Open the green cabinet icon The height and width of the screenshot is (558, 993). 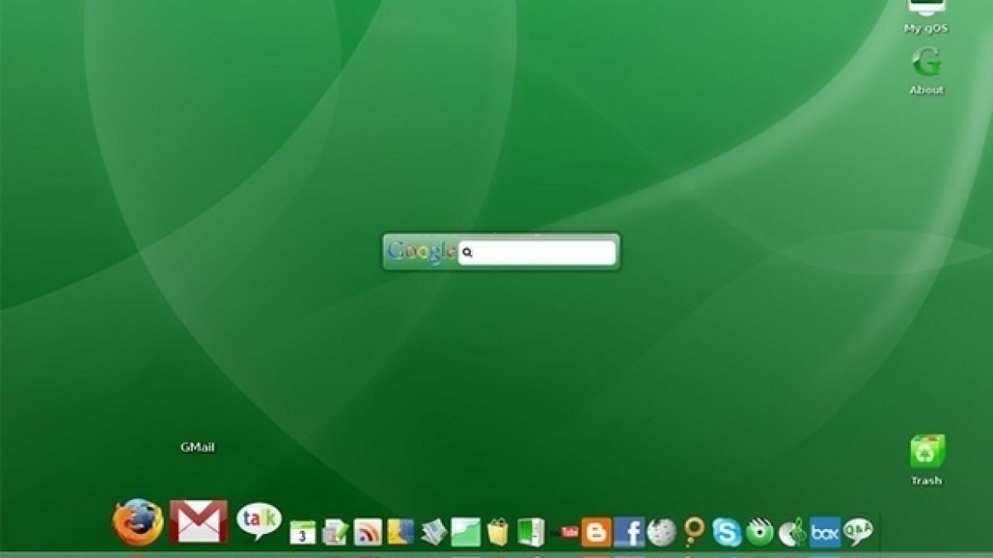530,532
